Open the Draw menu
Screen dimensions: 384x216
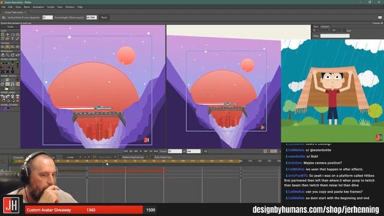click(x=18, y=7)
